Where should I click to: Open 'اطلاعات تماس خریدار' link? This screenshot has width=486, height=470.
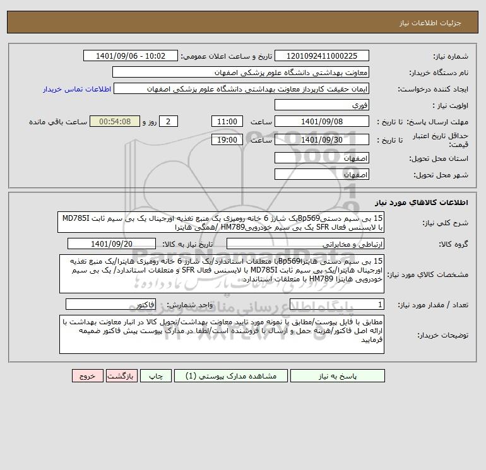(77, 89)
